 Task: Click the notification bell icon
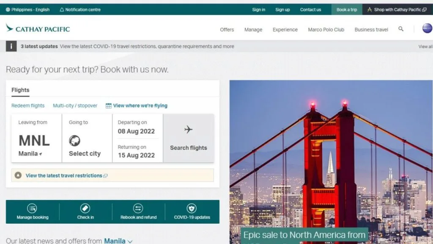tap(62, 10)
